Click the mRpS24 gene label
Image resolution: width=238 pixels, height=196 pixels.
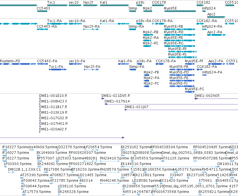[209, 8]
